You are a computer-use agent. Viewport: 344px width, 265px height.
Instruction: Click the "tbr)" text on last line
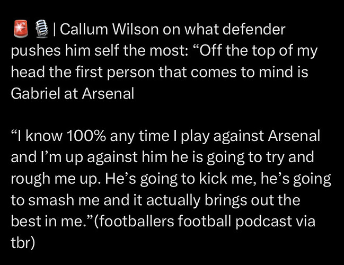[23, 243]
